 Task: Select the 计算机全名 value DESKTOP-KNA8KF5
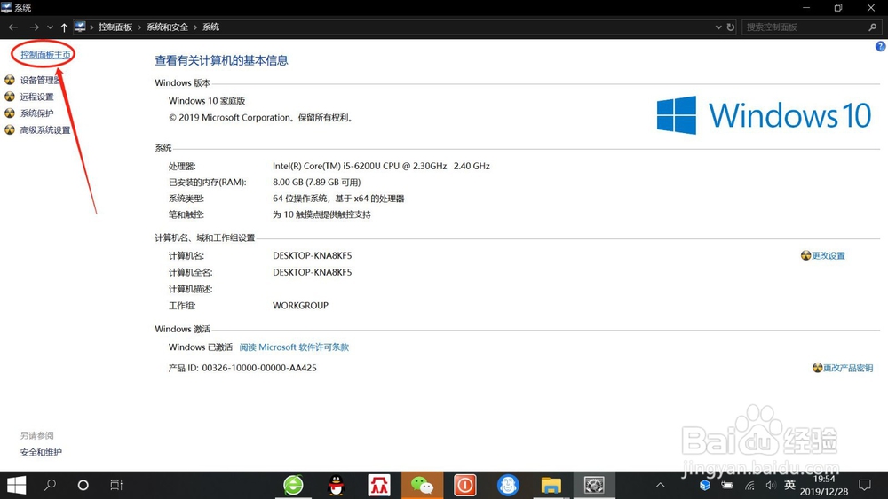click(312, 272)
